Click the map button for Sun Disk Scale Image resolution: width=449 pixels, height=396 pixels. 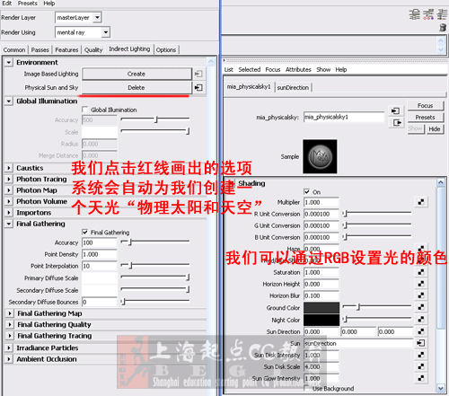click(x=421, y=366)
